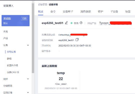The height and width of the screenshot is (94, 135).
Task: Open the Tycoon product link
Action: (115, 23)
